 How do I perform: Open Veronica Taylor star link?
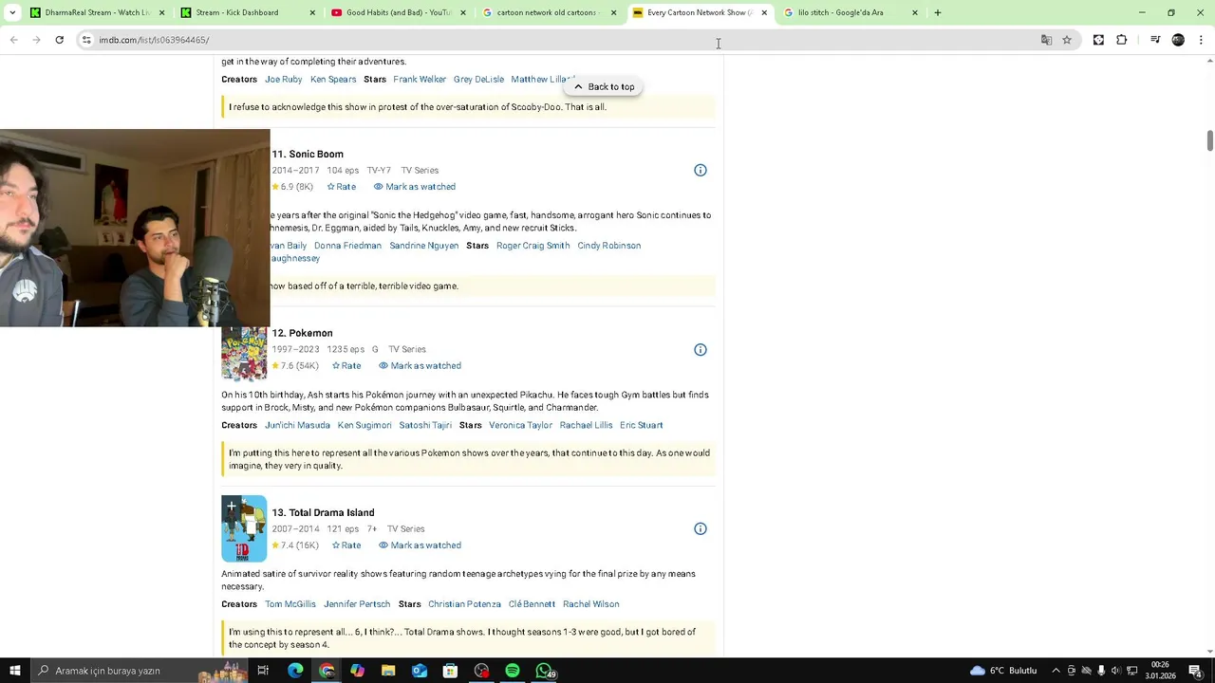point(520,426)
